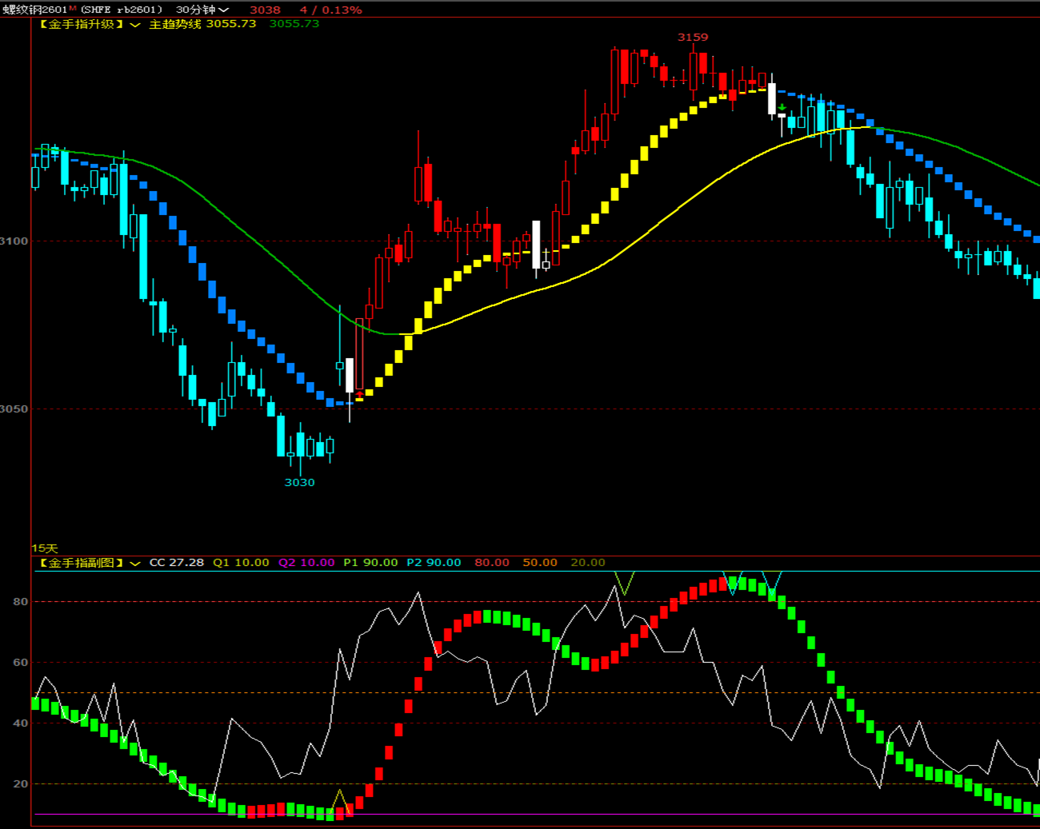Expand the 金手指副图 indicator menu
The height and width of the screenshot is (829, 1040).
tap(134, 564)
